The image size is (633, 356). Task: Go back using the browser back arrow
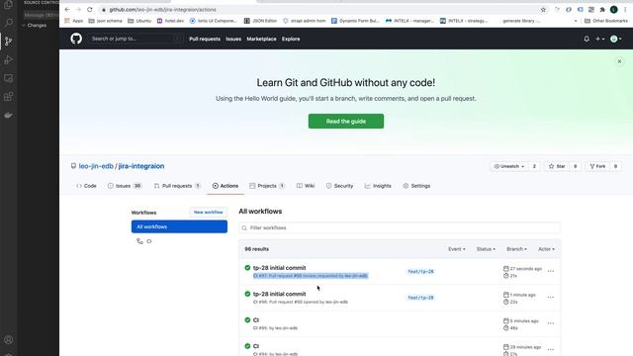click(x=67, y=10)
